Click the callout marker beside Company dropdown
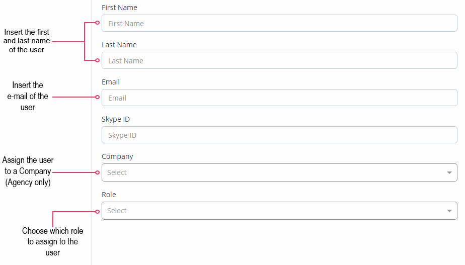Image resolution: width=465 pixels, height=265 pixels. (97, 172)
